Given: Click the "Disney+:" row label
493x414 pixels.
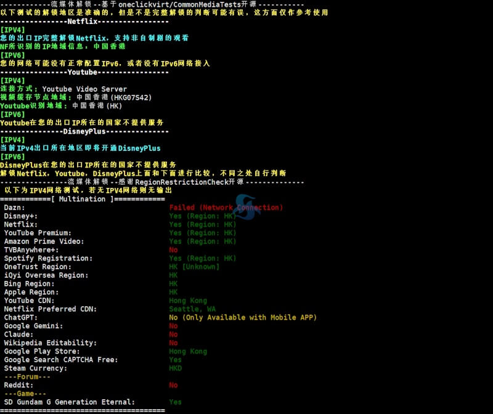Looking at the screenshot, I should (21, 216).
